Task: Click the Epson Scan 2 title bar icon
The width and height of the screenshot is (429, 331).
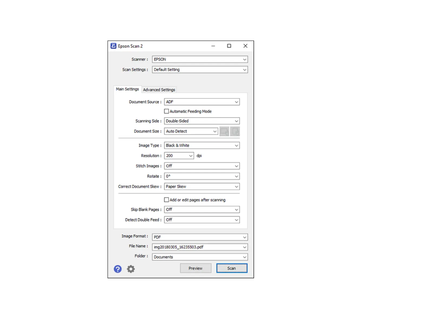Action: (113, 46)
